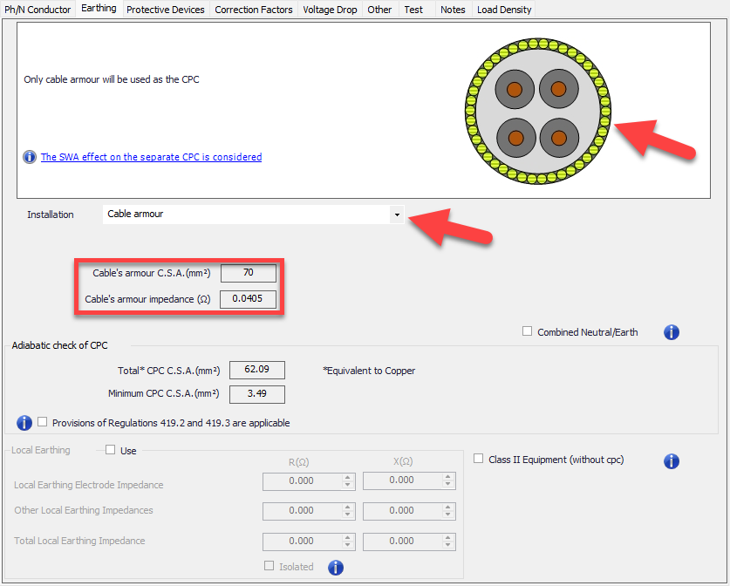Click the info icon beside SWA effect link
730x586 pixels.
tap(30, 158)
